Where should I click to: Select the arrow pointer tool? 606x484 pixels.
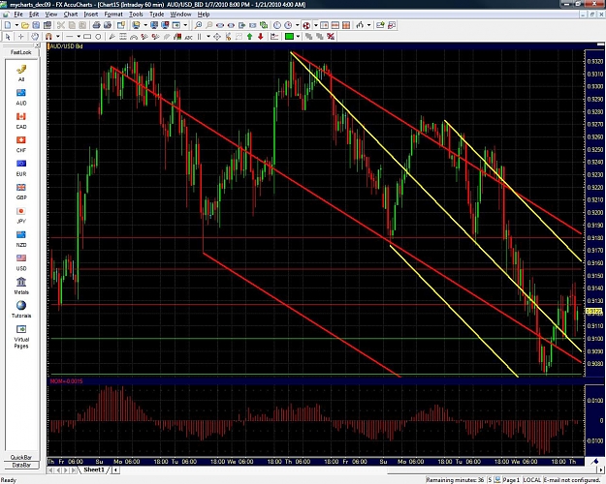click(8, 36)
